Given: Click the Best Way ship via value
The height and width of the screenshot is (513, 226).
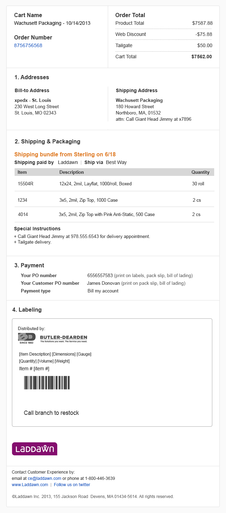Looking at the screenshot, I should [x=116, y=162].
